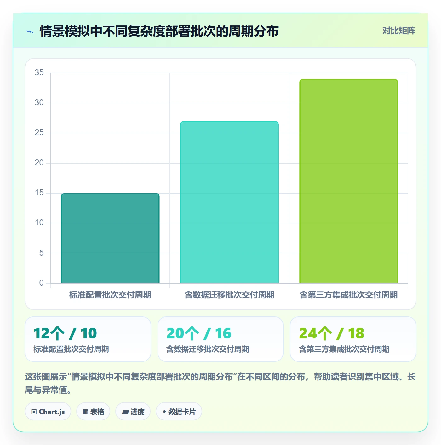Image resolution: width=441 pixels, height=445 pixels.
Task: Click the diamond icon in 数据卡片 chip
Action: [164, 412]
